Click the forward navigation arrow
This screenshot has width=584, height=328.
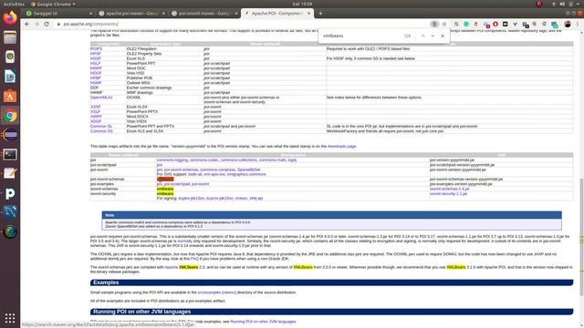tap(36, 24)
